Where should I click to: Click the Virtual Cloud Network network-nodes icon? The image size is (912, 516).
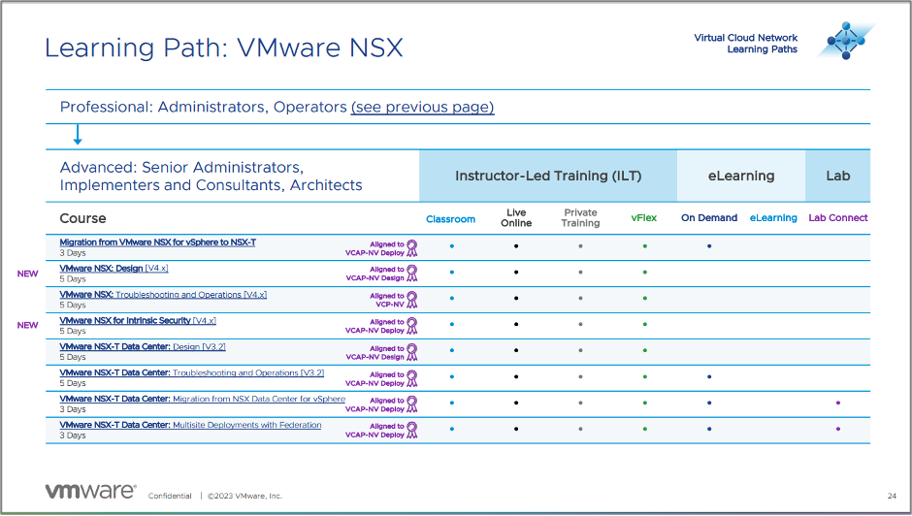tap(846, 41)
